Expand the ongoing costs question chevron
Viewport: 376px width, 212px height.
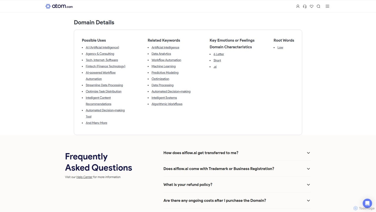coord(308,201)
